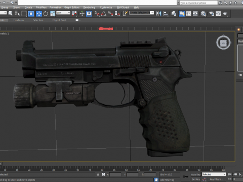Open the Views menu
This screenshot has width=243, height=182.
tap(17, 8)
